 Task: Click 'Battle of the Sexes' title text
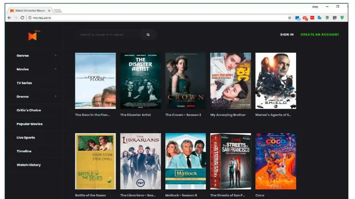(x=90, y=195)
